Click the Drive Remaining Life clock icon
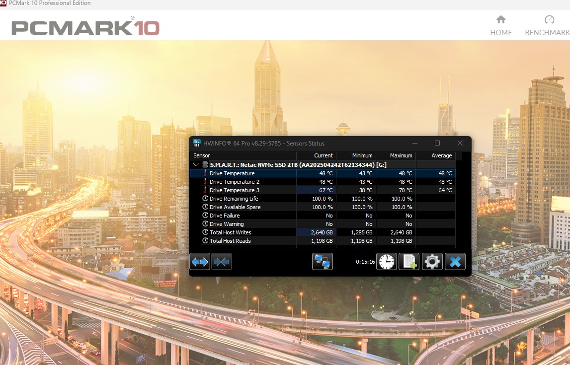570x365 pixels. (205, 198)
